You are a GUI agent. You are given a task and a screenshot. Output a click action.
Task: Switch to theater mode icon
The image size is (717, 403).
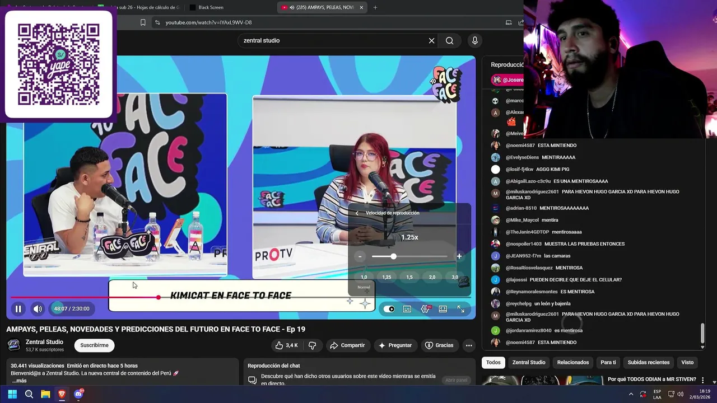tap(443, 309)
